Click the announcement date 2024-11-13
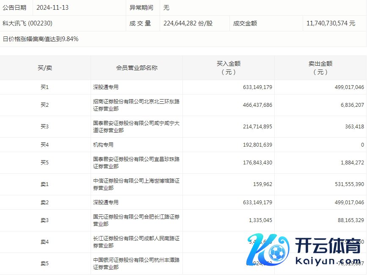The image size is (367, 275). tap(52, 8)
